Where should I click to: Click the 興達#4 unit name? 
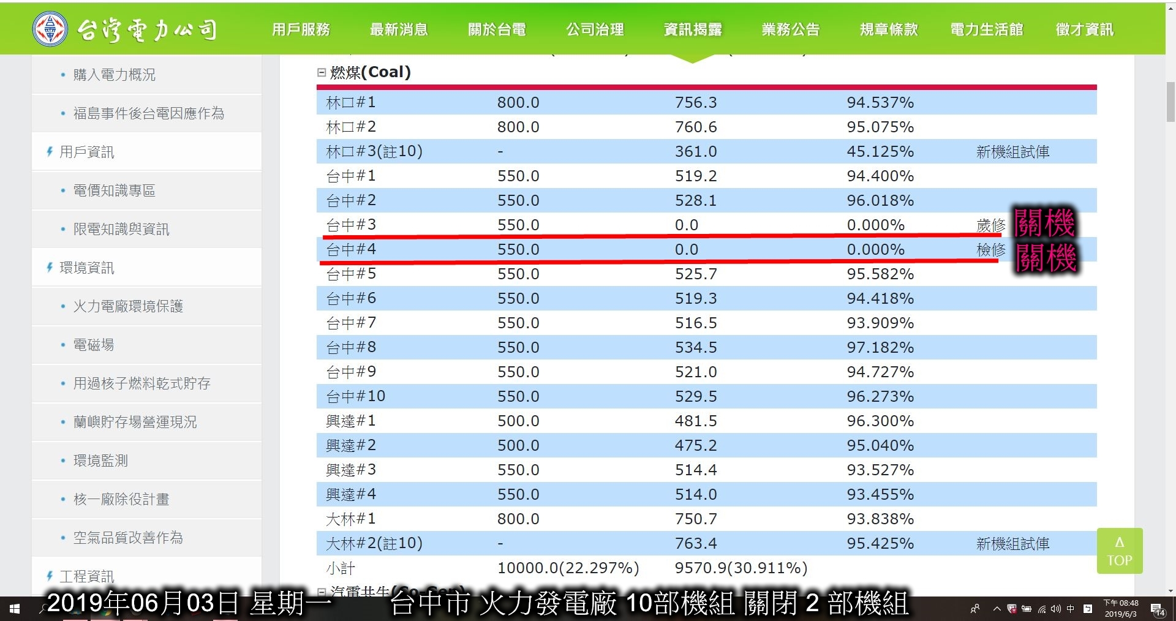click(351, 494)
